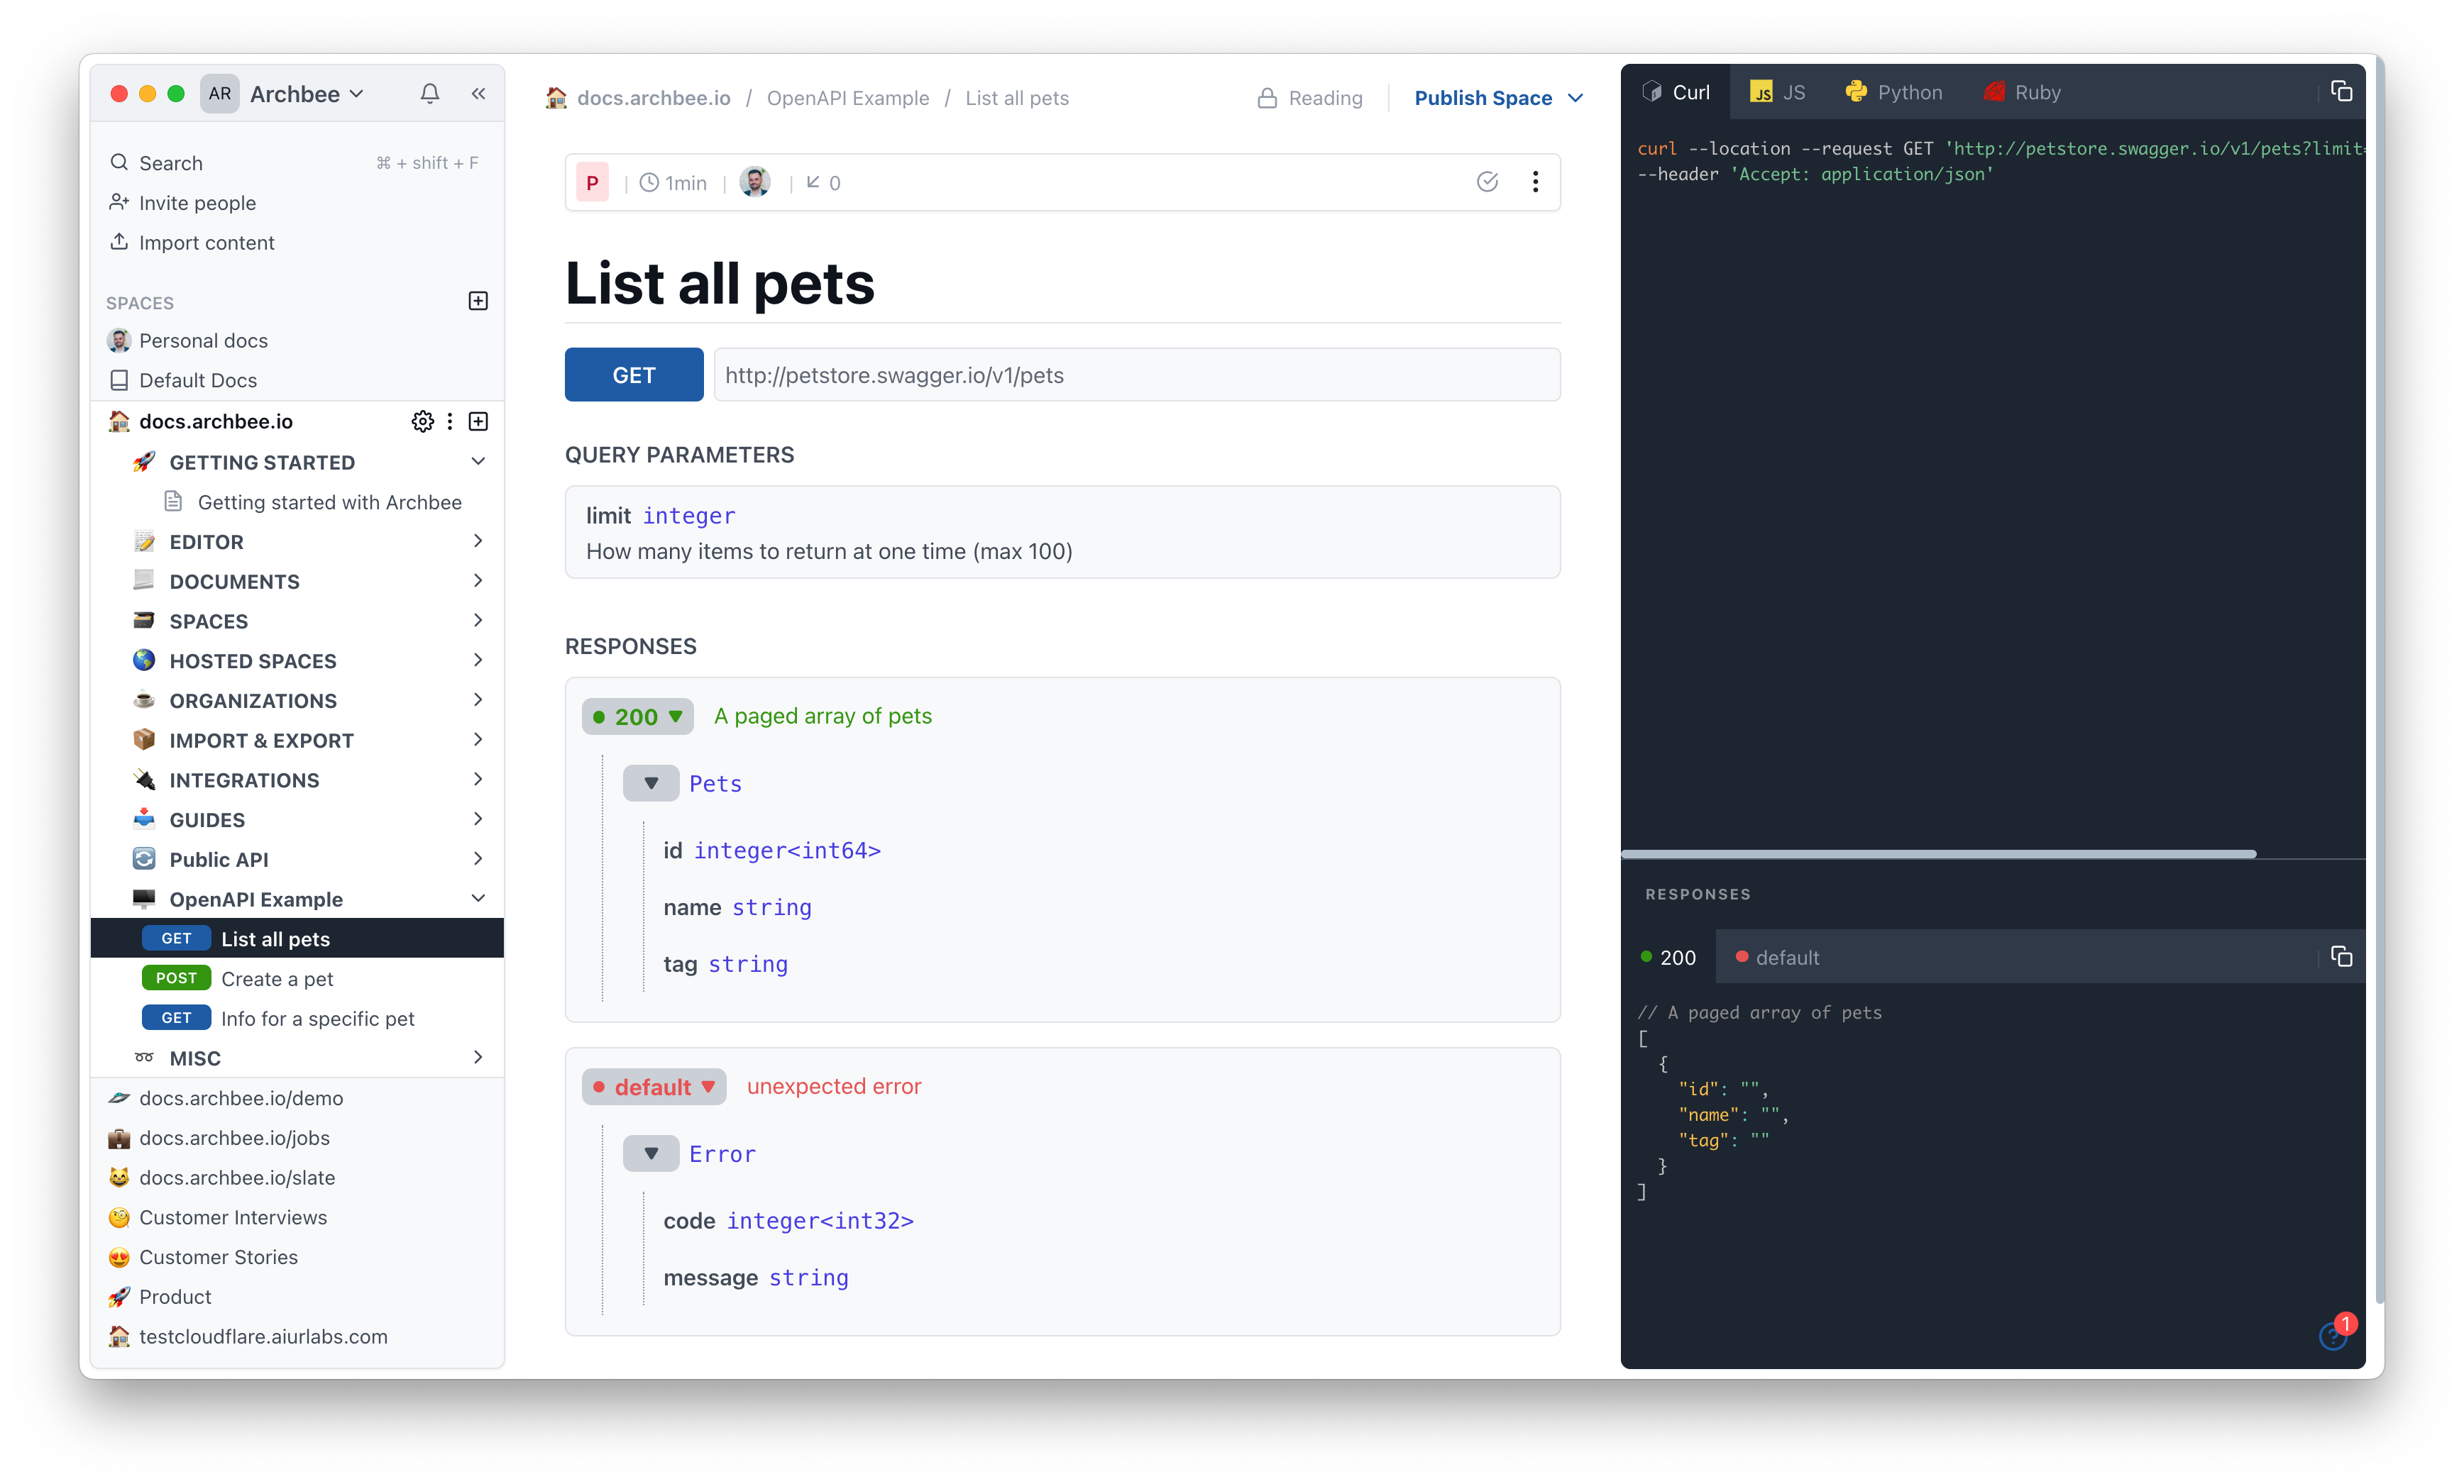Viewport: 2464px width, 1484px height.
Task: Collapse the sidebar with double-chevron icon
Action: (x=478, y=94)
